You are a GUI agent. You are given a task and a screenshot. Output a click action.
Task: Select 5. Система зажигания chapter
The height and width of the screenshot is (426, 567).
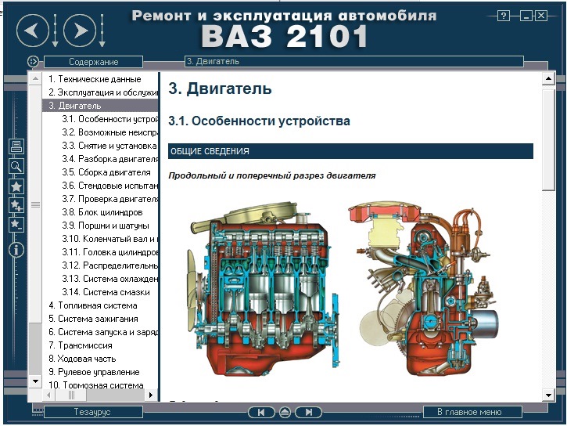tap(93, 319)
